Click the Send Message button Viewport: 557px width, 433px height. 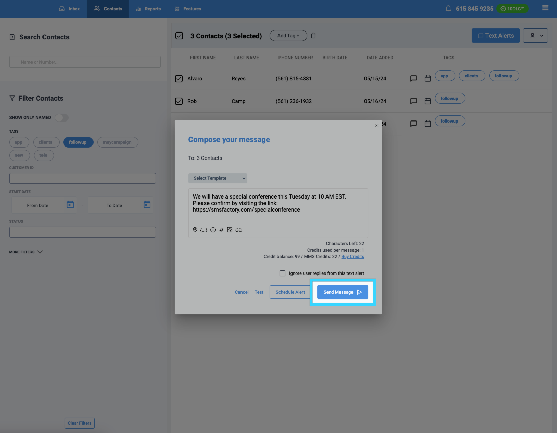coord(342,292)
